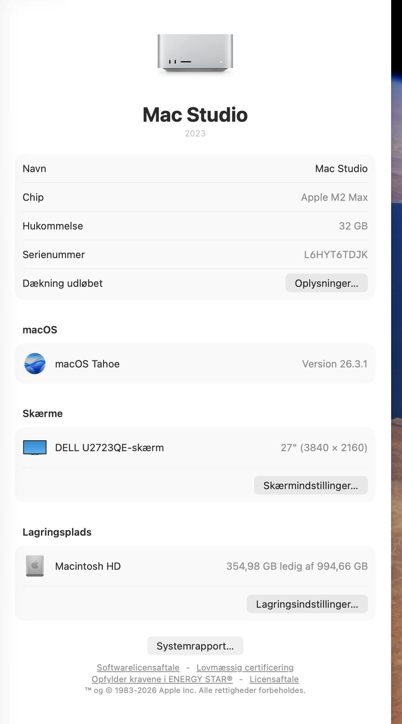Click the DELL display monitor icon
This screenshot has height=724, width=402.
(x=35, y=447)
